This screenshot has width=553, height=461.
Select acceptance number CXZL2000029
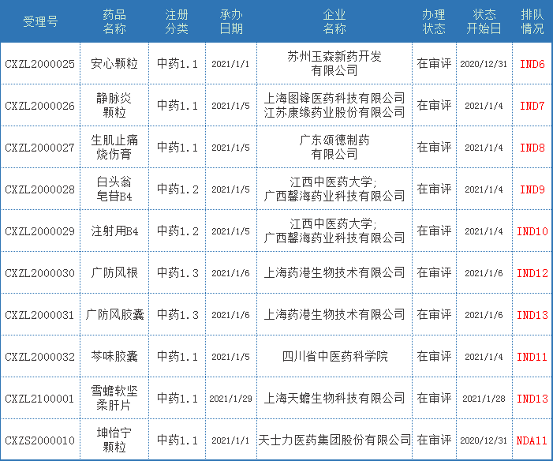pos(40,231)
